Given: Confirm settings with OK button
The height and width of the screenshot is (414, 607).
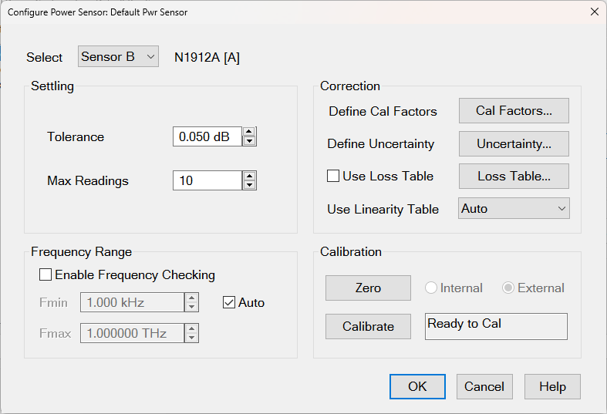Looking at the screenshot, I should click(x=417, y=386).
